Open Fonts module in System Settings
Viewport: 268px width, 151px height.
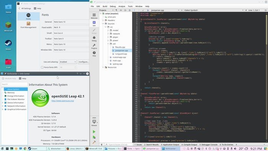pyautogui.click(x=28, y=16)
